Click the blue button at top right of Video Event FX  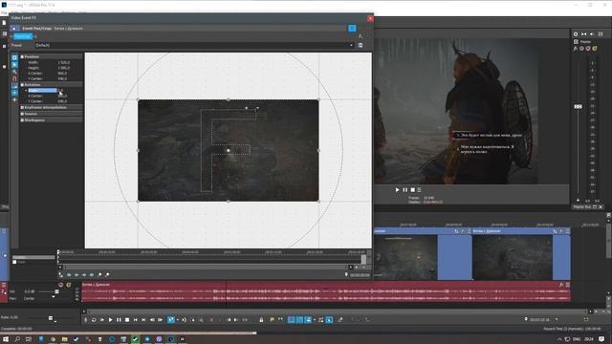(352, 28)
